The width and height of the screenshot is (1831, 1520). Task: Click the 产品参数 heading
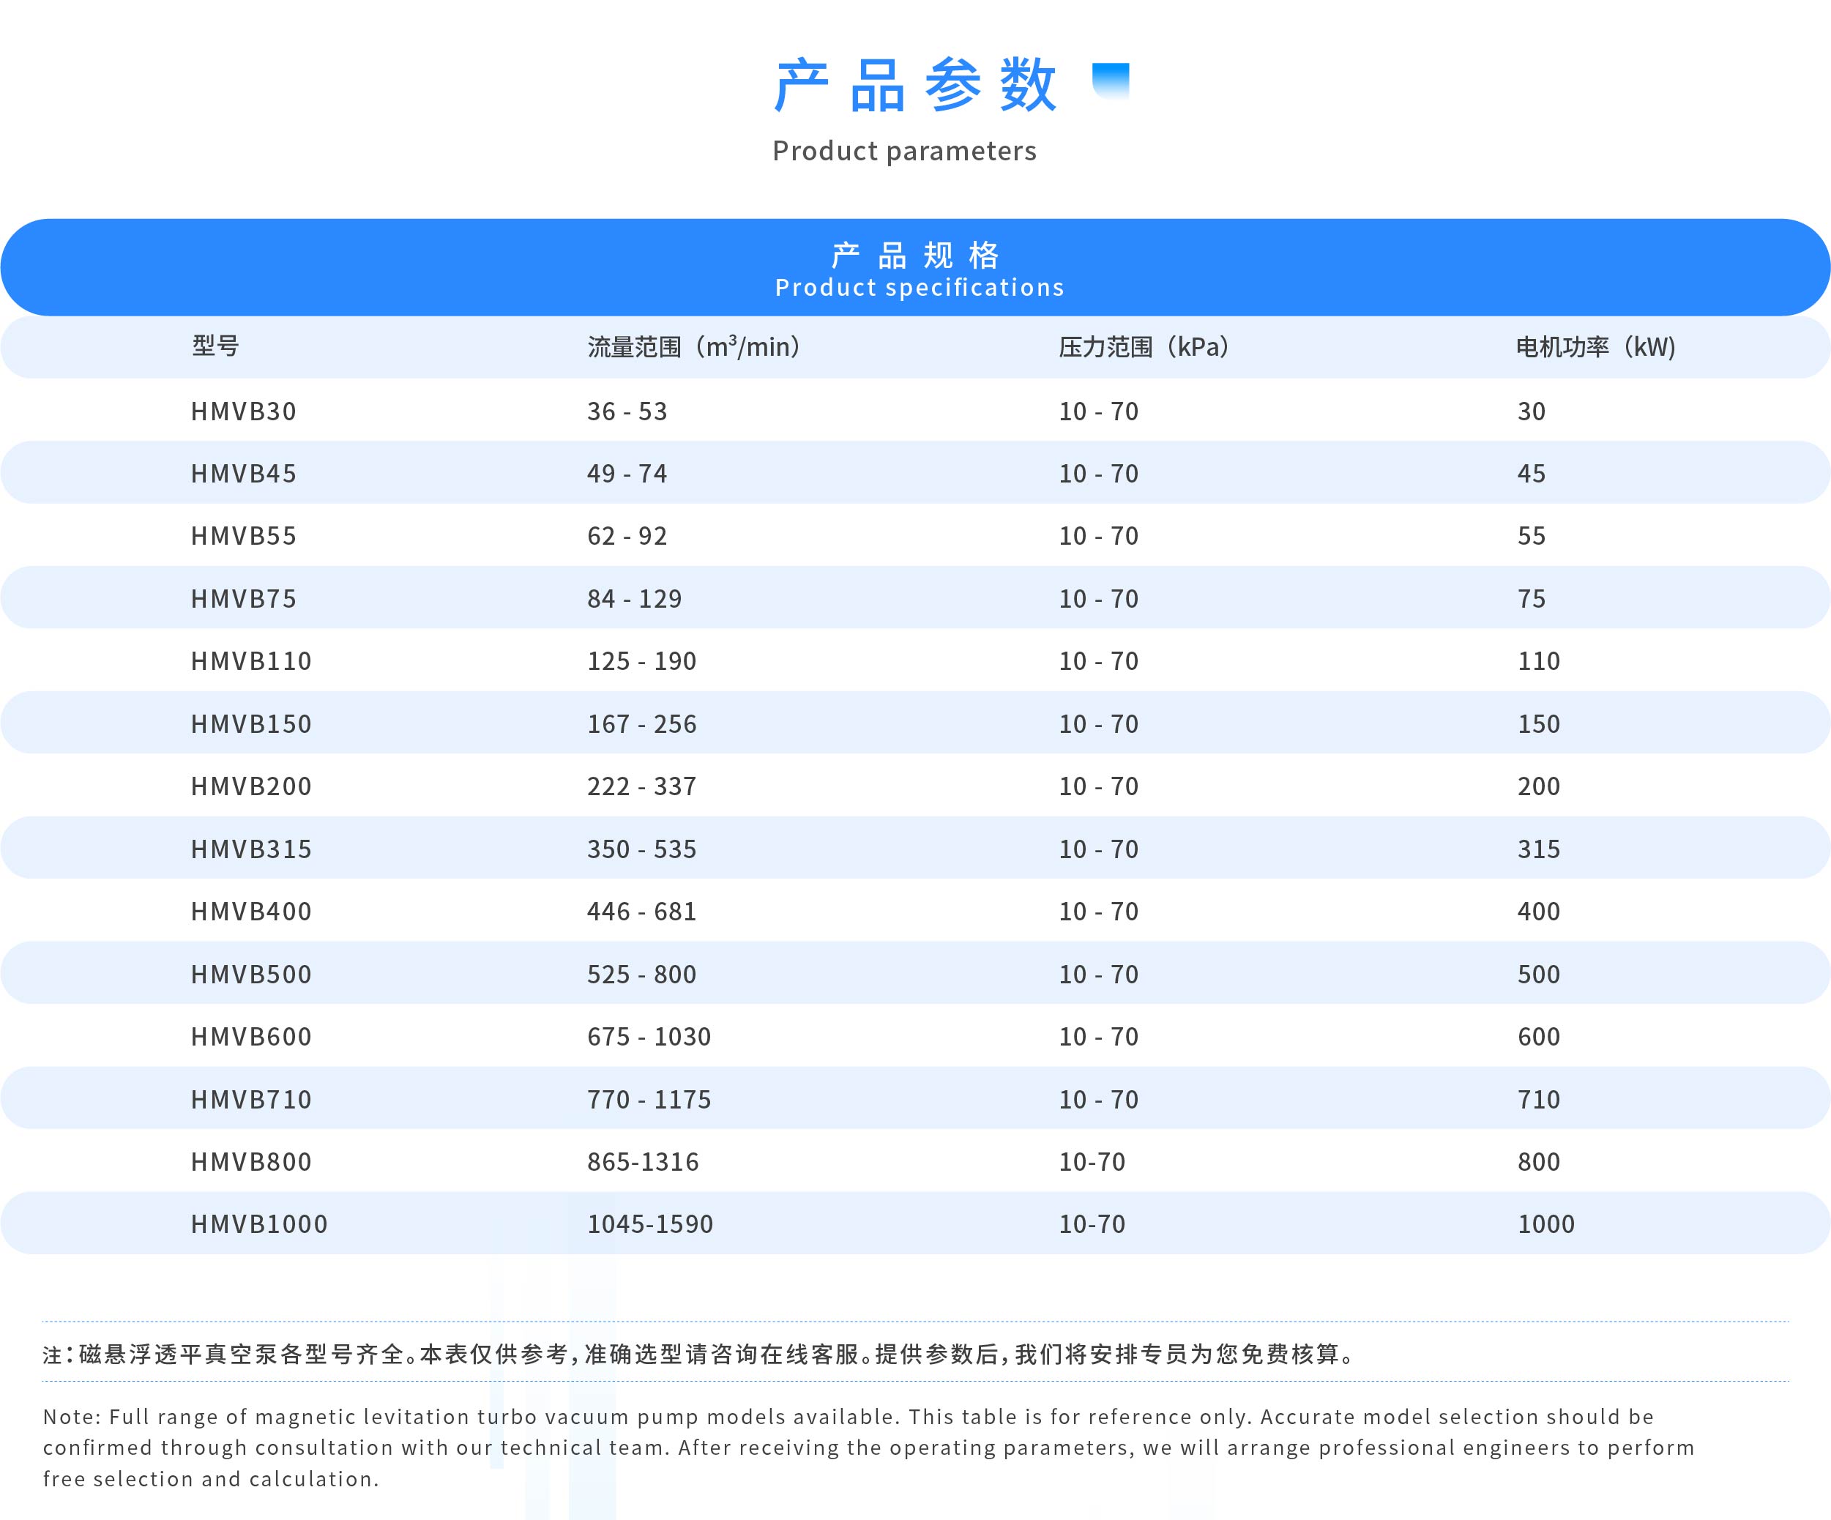tap(915, 86)
